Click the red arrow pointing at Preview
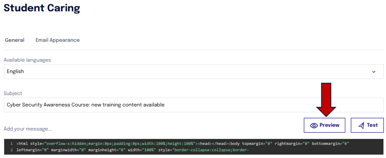Viewport: 386px width, 158px height. 326,100
